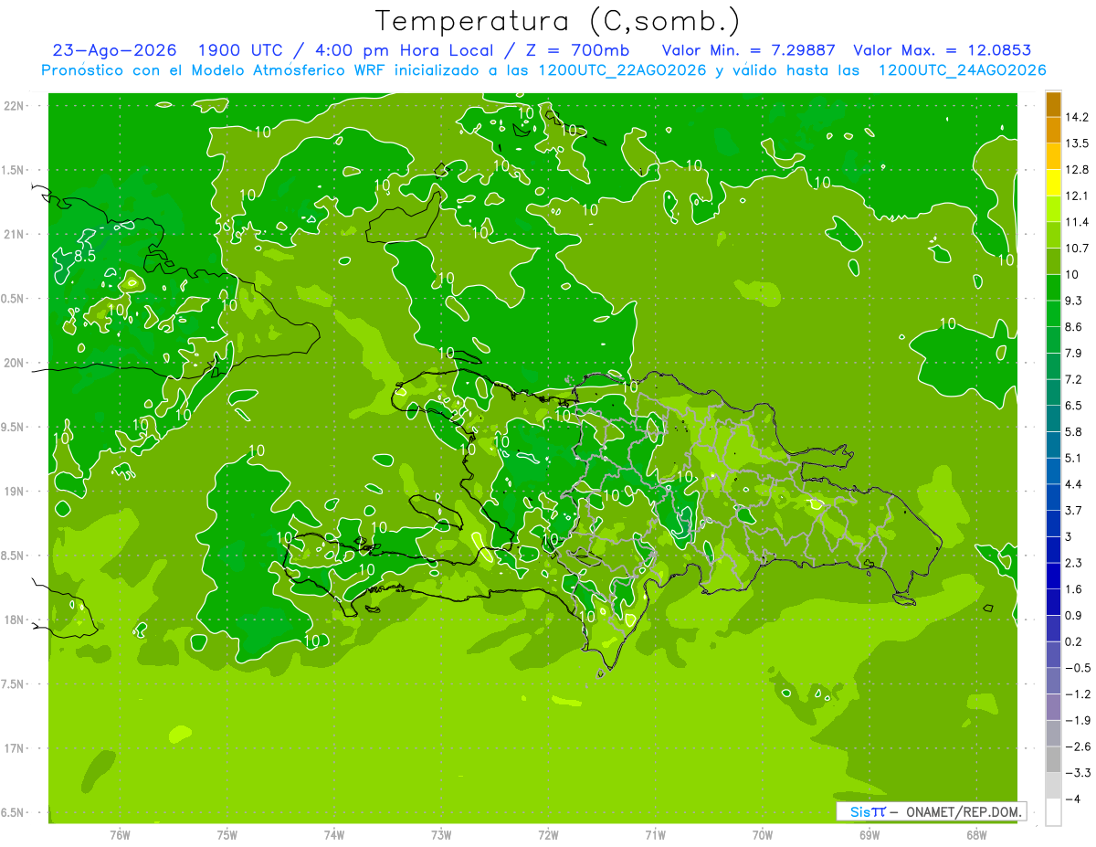
Task: Pick the dark orange swatch above 14.2
Action: click(1053, 104)
